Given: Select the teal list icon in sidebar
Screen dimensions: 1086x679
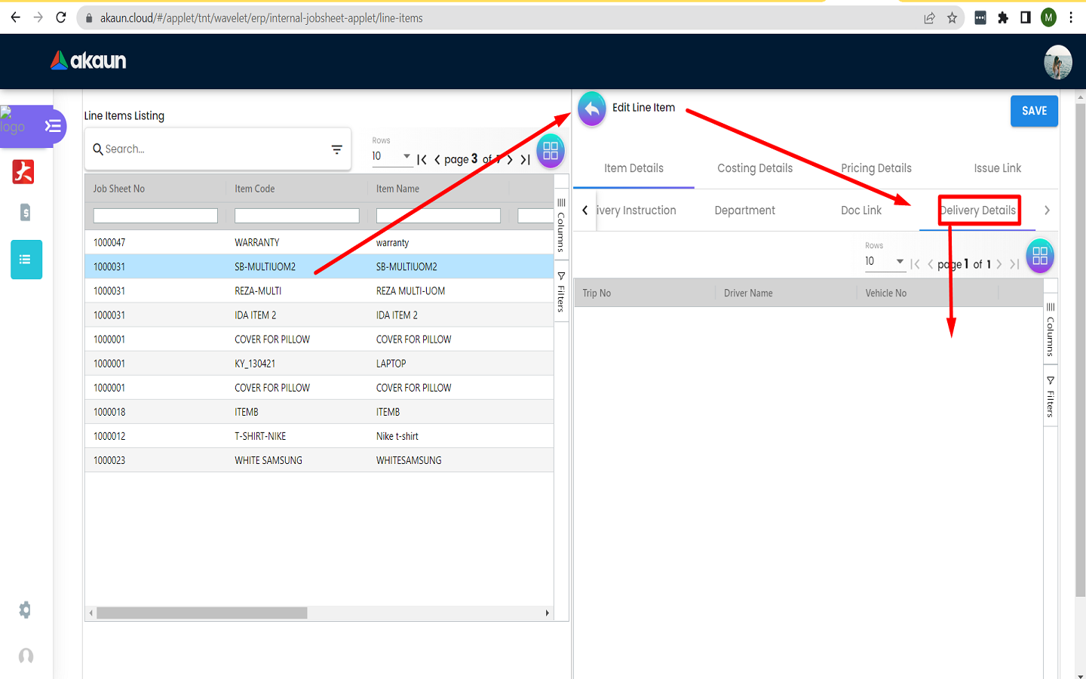Looking at the screenshot, I should click(x=26, y=260).
